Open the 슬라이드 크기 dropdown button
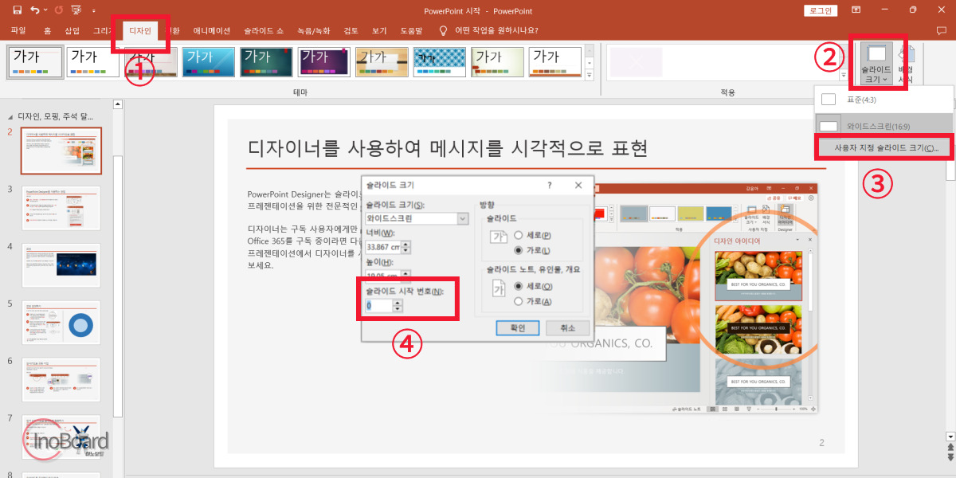 876,62
